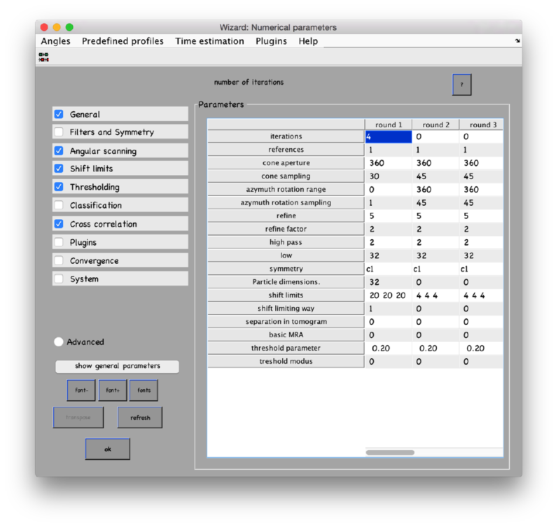Image resolution: width=558 pixels, height=527 pixels.
Task: Open the Predefined profiles menu
Action: (x=123, y=41)
